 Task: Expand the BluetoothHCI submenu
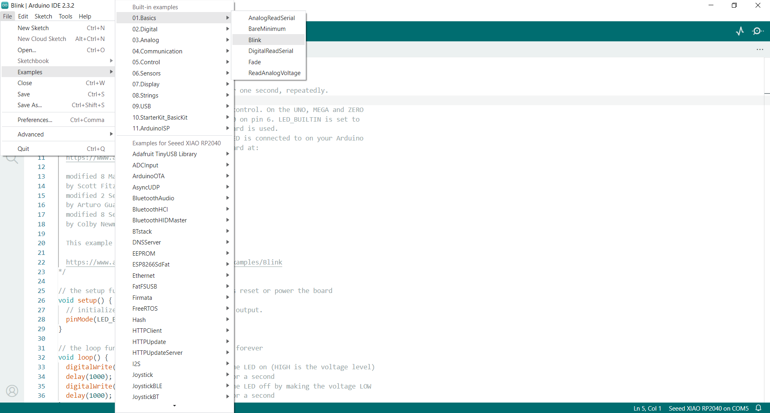[175, 210]
